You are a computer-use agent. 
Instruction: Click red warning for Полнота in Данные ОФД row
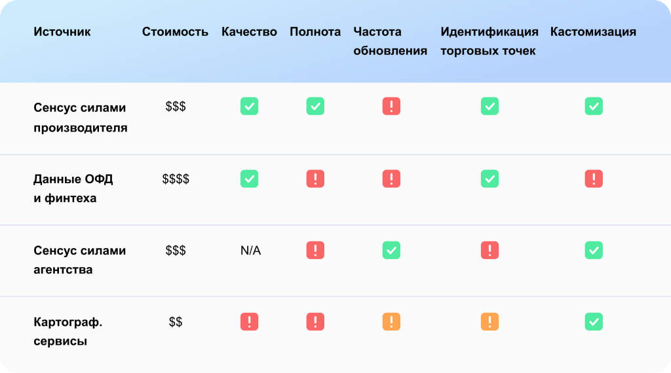(315, 179)
